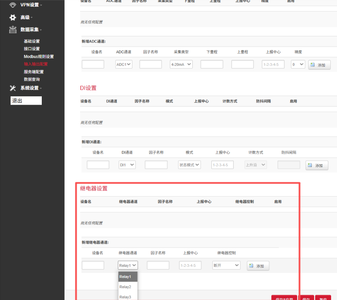The width and height of the screenshot is (337, 300).
Task: Click the 高级 gear icon
Action: click(x=13, y=17)
